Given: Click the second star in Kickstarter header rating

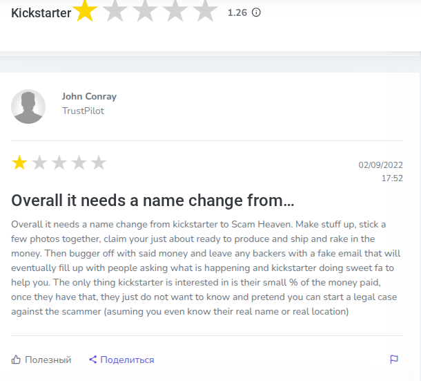Looking at the screenshot, I should (x=115, y=11).
